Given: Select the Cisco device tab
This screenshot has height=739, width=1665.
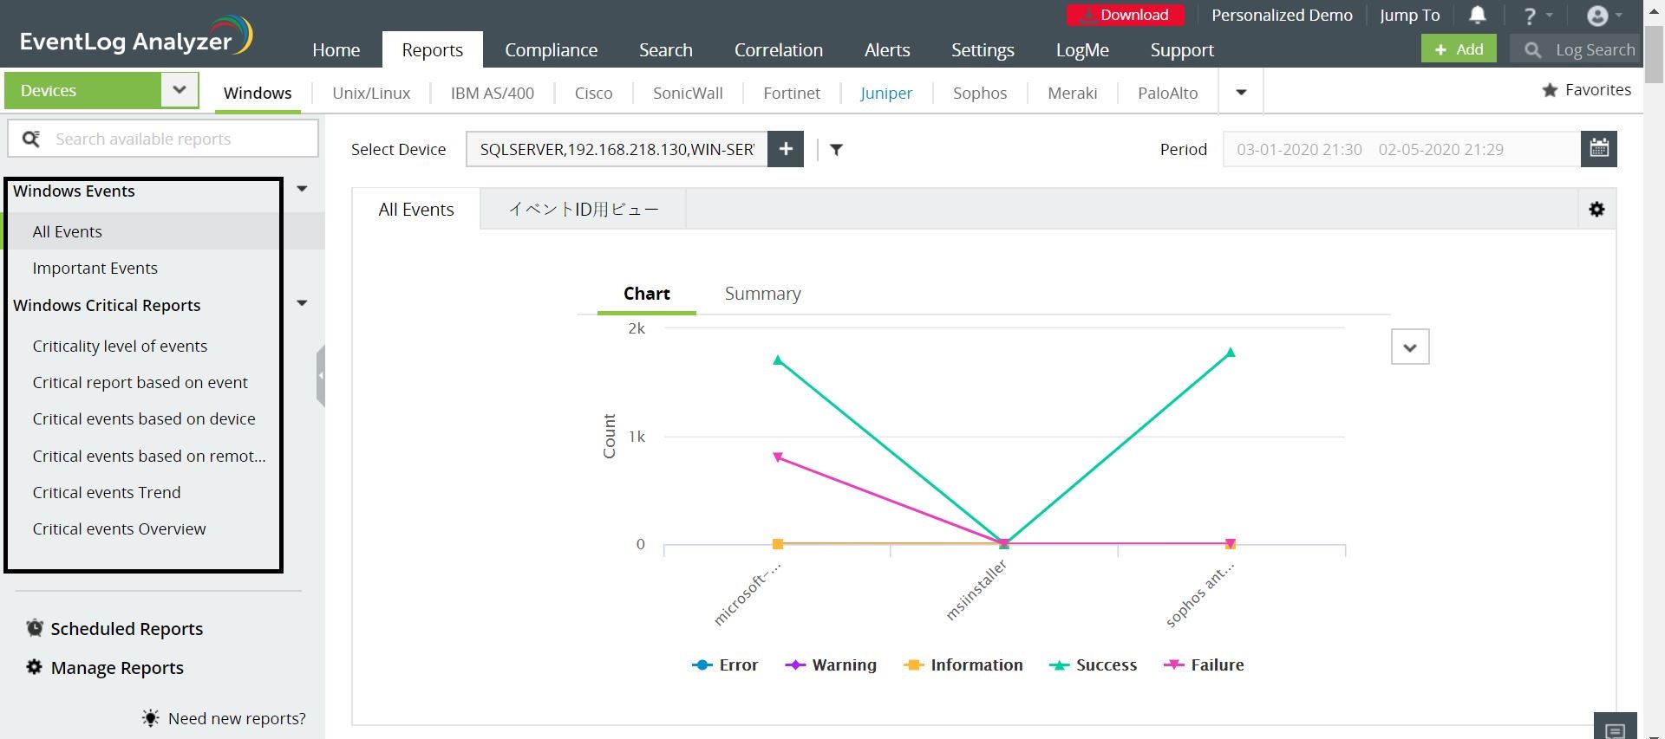Looking at the screenshot, I should coord(593,93).
